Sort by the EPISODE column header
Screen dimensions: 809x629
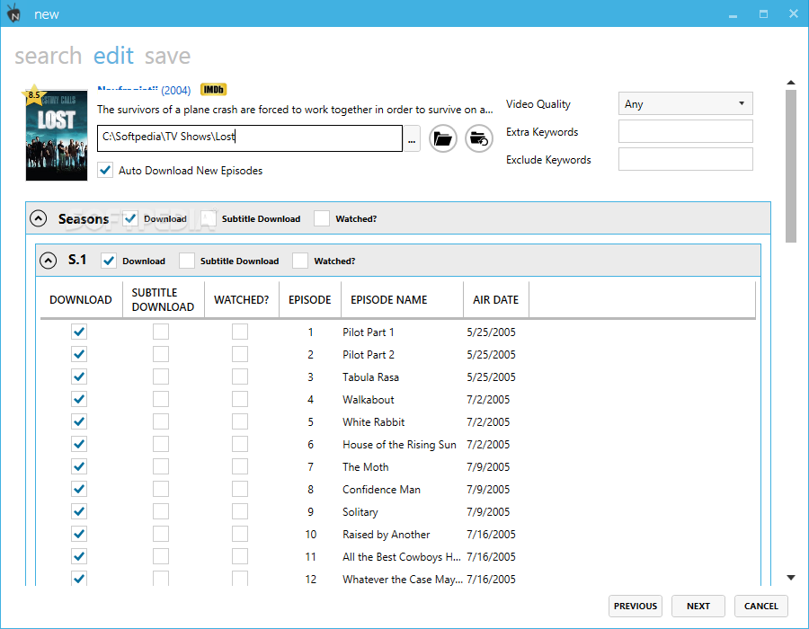[309, 299]
